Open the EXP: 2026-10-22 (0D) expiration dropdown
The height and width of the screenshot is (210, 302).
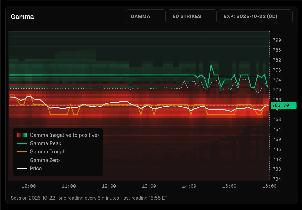coord(256,16)
